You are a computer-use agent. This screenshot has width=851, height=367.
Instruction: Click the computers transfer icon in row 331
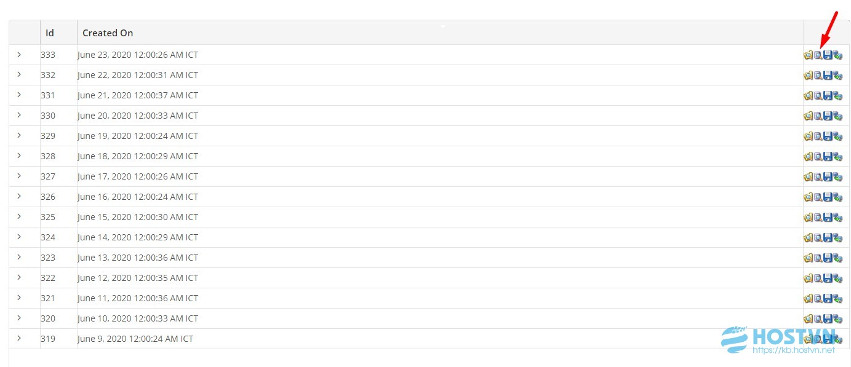pos(837,96)
